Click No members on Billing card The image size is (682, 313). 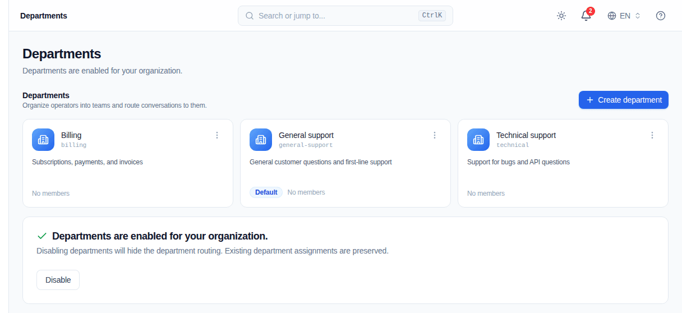click(50, 194)
